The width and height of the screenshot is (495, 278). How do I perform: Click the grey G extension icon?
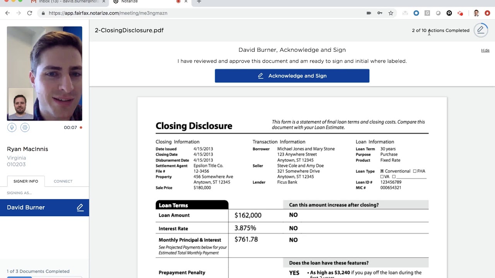pyautogui.click(x=427, y=13)
